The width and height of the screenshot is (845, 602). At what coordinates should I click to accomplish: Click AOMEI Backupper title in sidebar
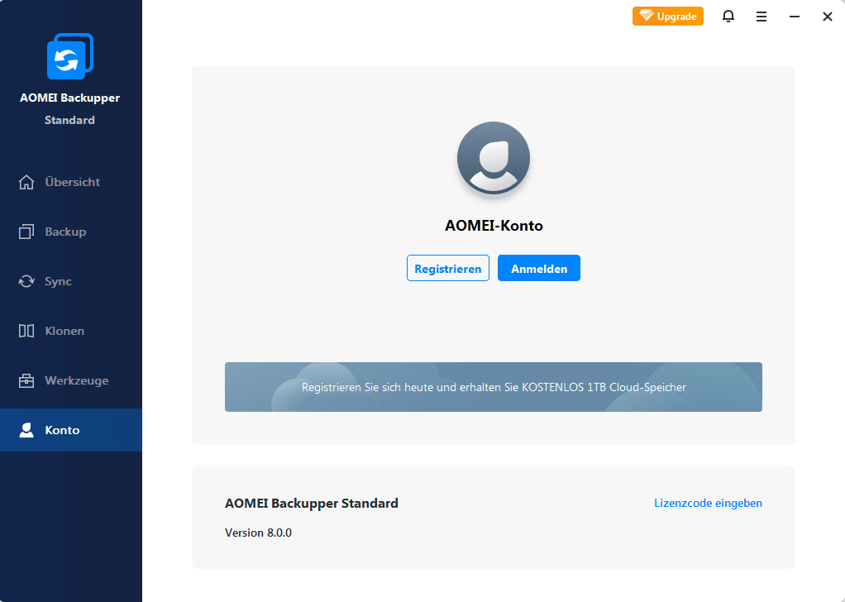pos(70,98)
